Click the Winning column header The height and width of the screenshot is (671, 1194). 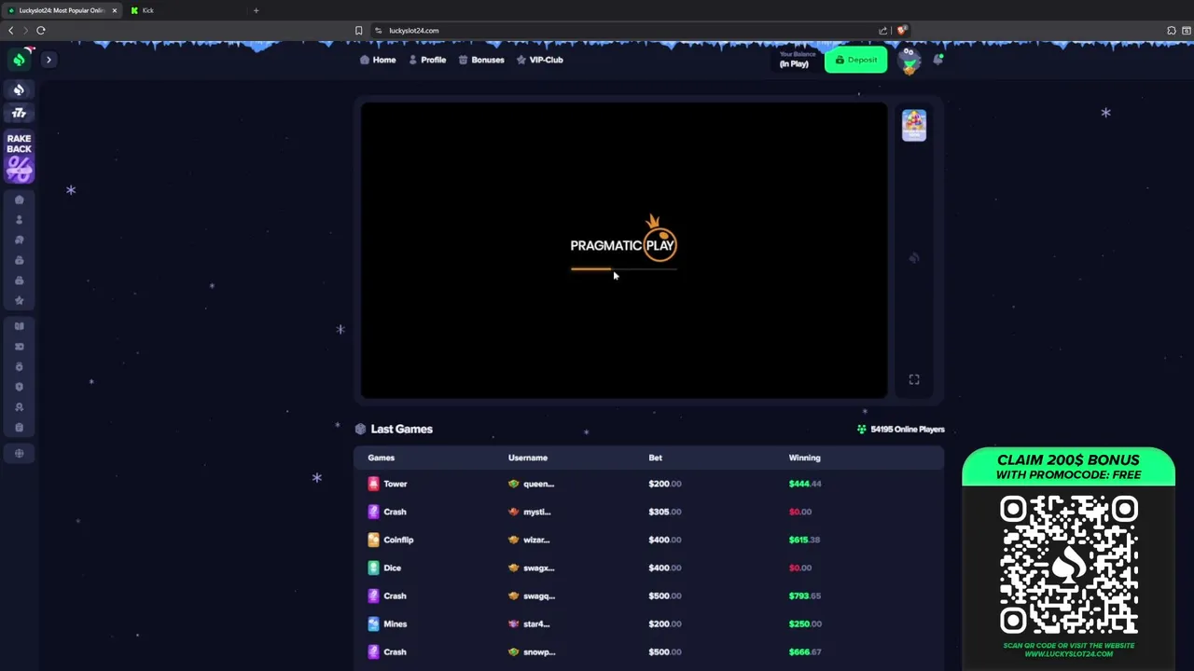click(x=804, y=458)
